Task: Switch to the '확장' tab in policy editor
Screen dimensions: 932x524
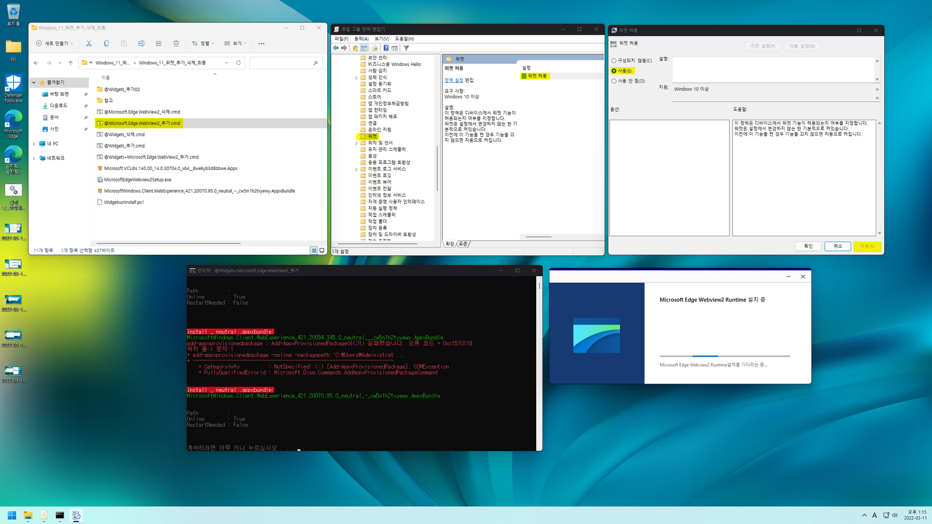Action: click(450, 244)
